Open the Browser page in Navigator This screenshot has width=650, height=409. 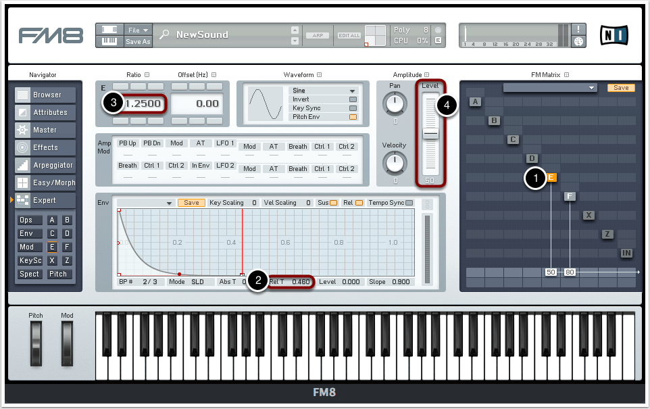click(x=45, y=95)
